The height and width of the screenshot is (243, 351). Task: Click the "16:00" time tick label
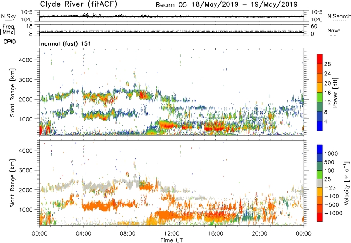pyautogui.click(x=215, y=234)
